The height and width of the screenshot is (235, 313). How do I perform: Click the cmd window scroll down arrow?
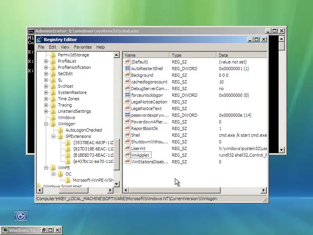(281, 150)
